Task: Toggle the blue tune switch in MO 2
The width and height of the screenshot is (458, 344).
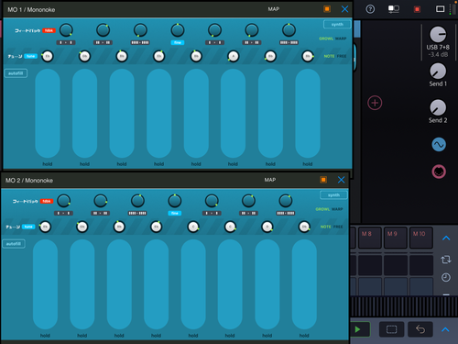Action: click(28, 227)
